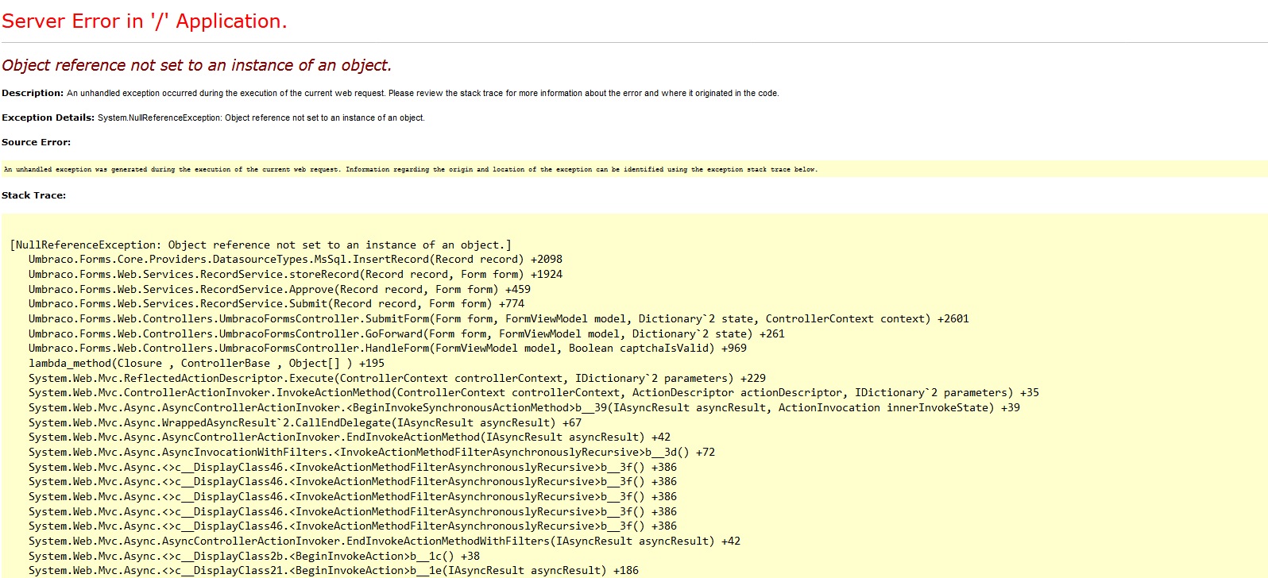Click the AsyncInvocationWithFilters b__3d() line

[x=372, y=453]
